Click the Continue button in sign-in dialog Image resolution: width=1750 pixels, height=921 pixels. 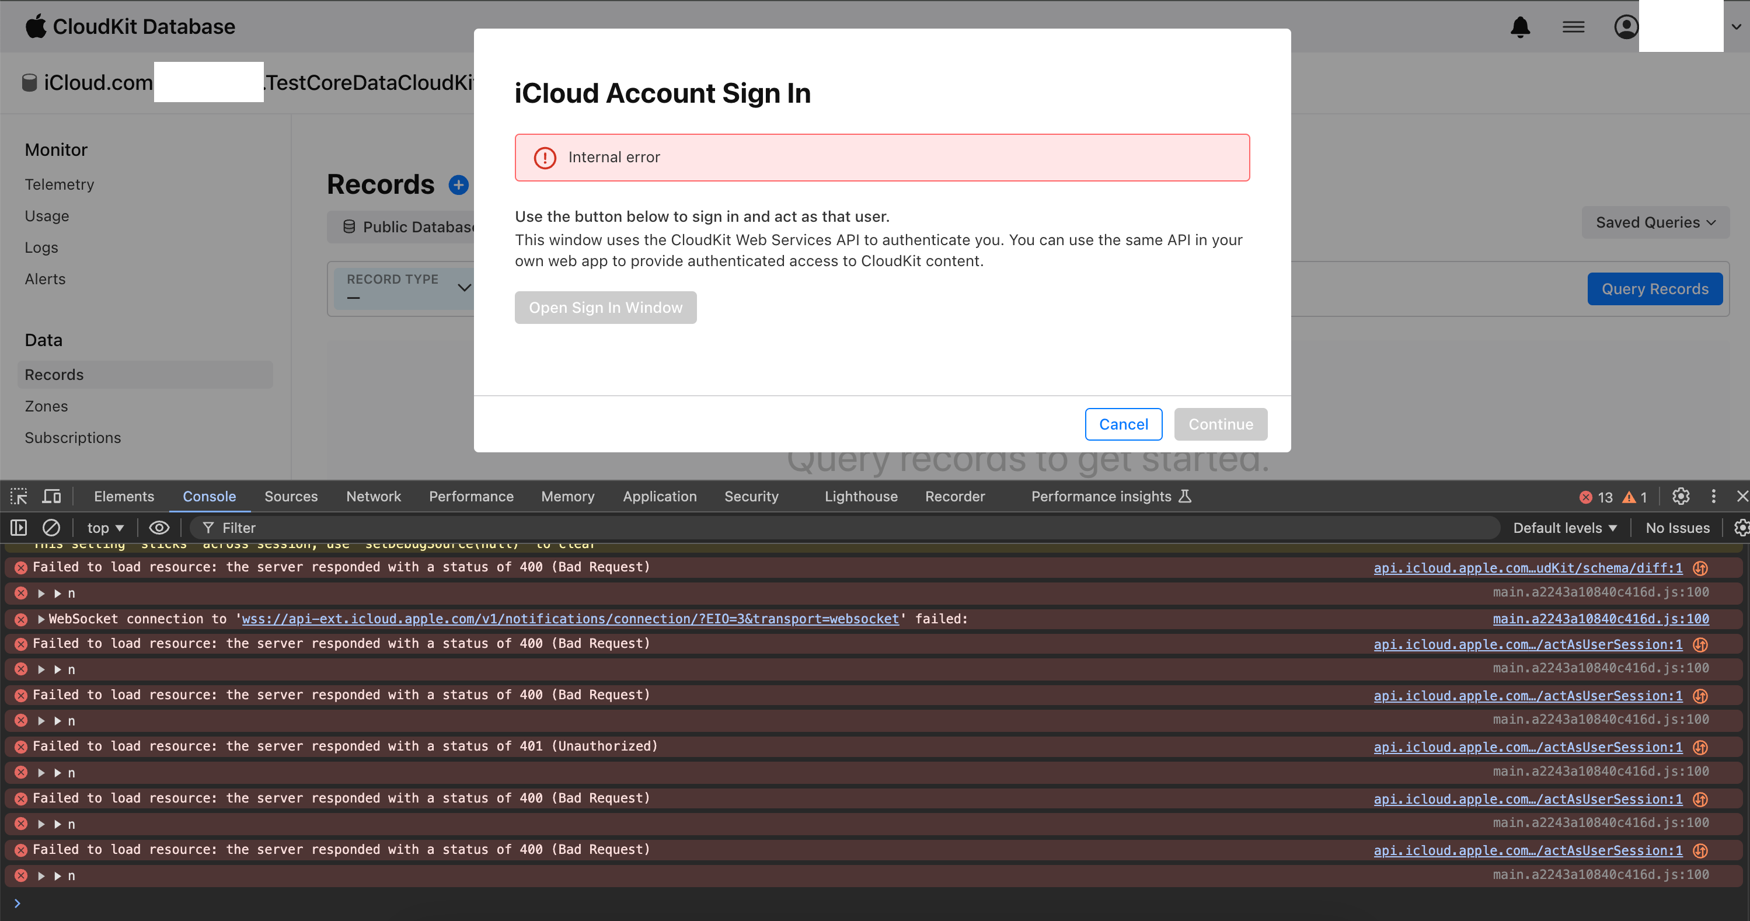click(1220, 424)
